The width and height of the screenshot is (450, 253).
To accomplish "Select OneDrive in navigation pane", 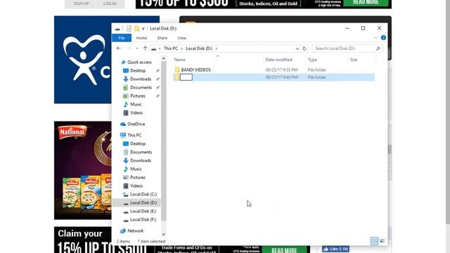I will (136, 124).
